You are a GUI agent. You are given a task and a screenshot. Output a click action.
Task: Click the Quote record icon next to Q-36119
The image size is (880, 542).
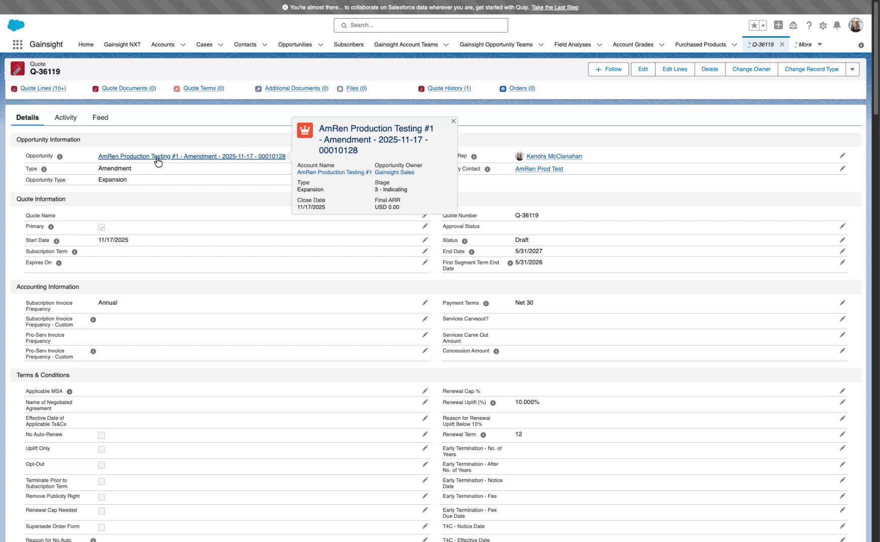coord(18,68)
